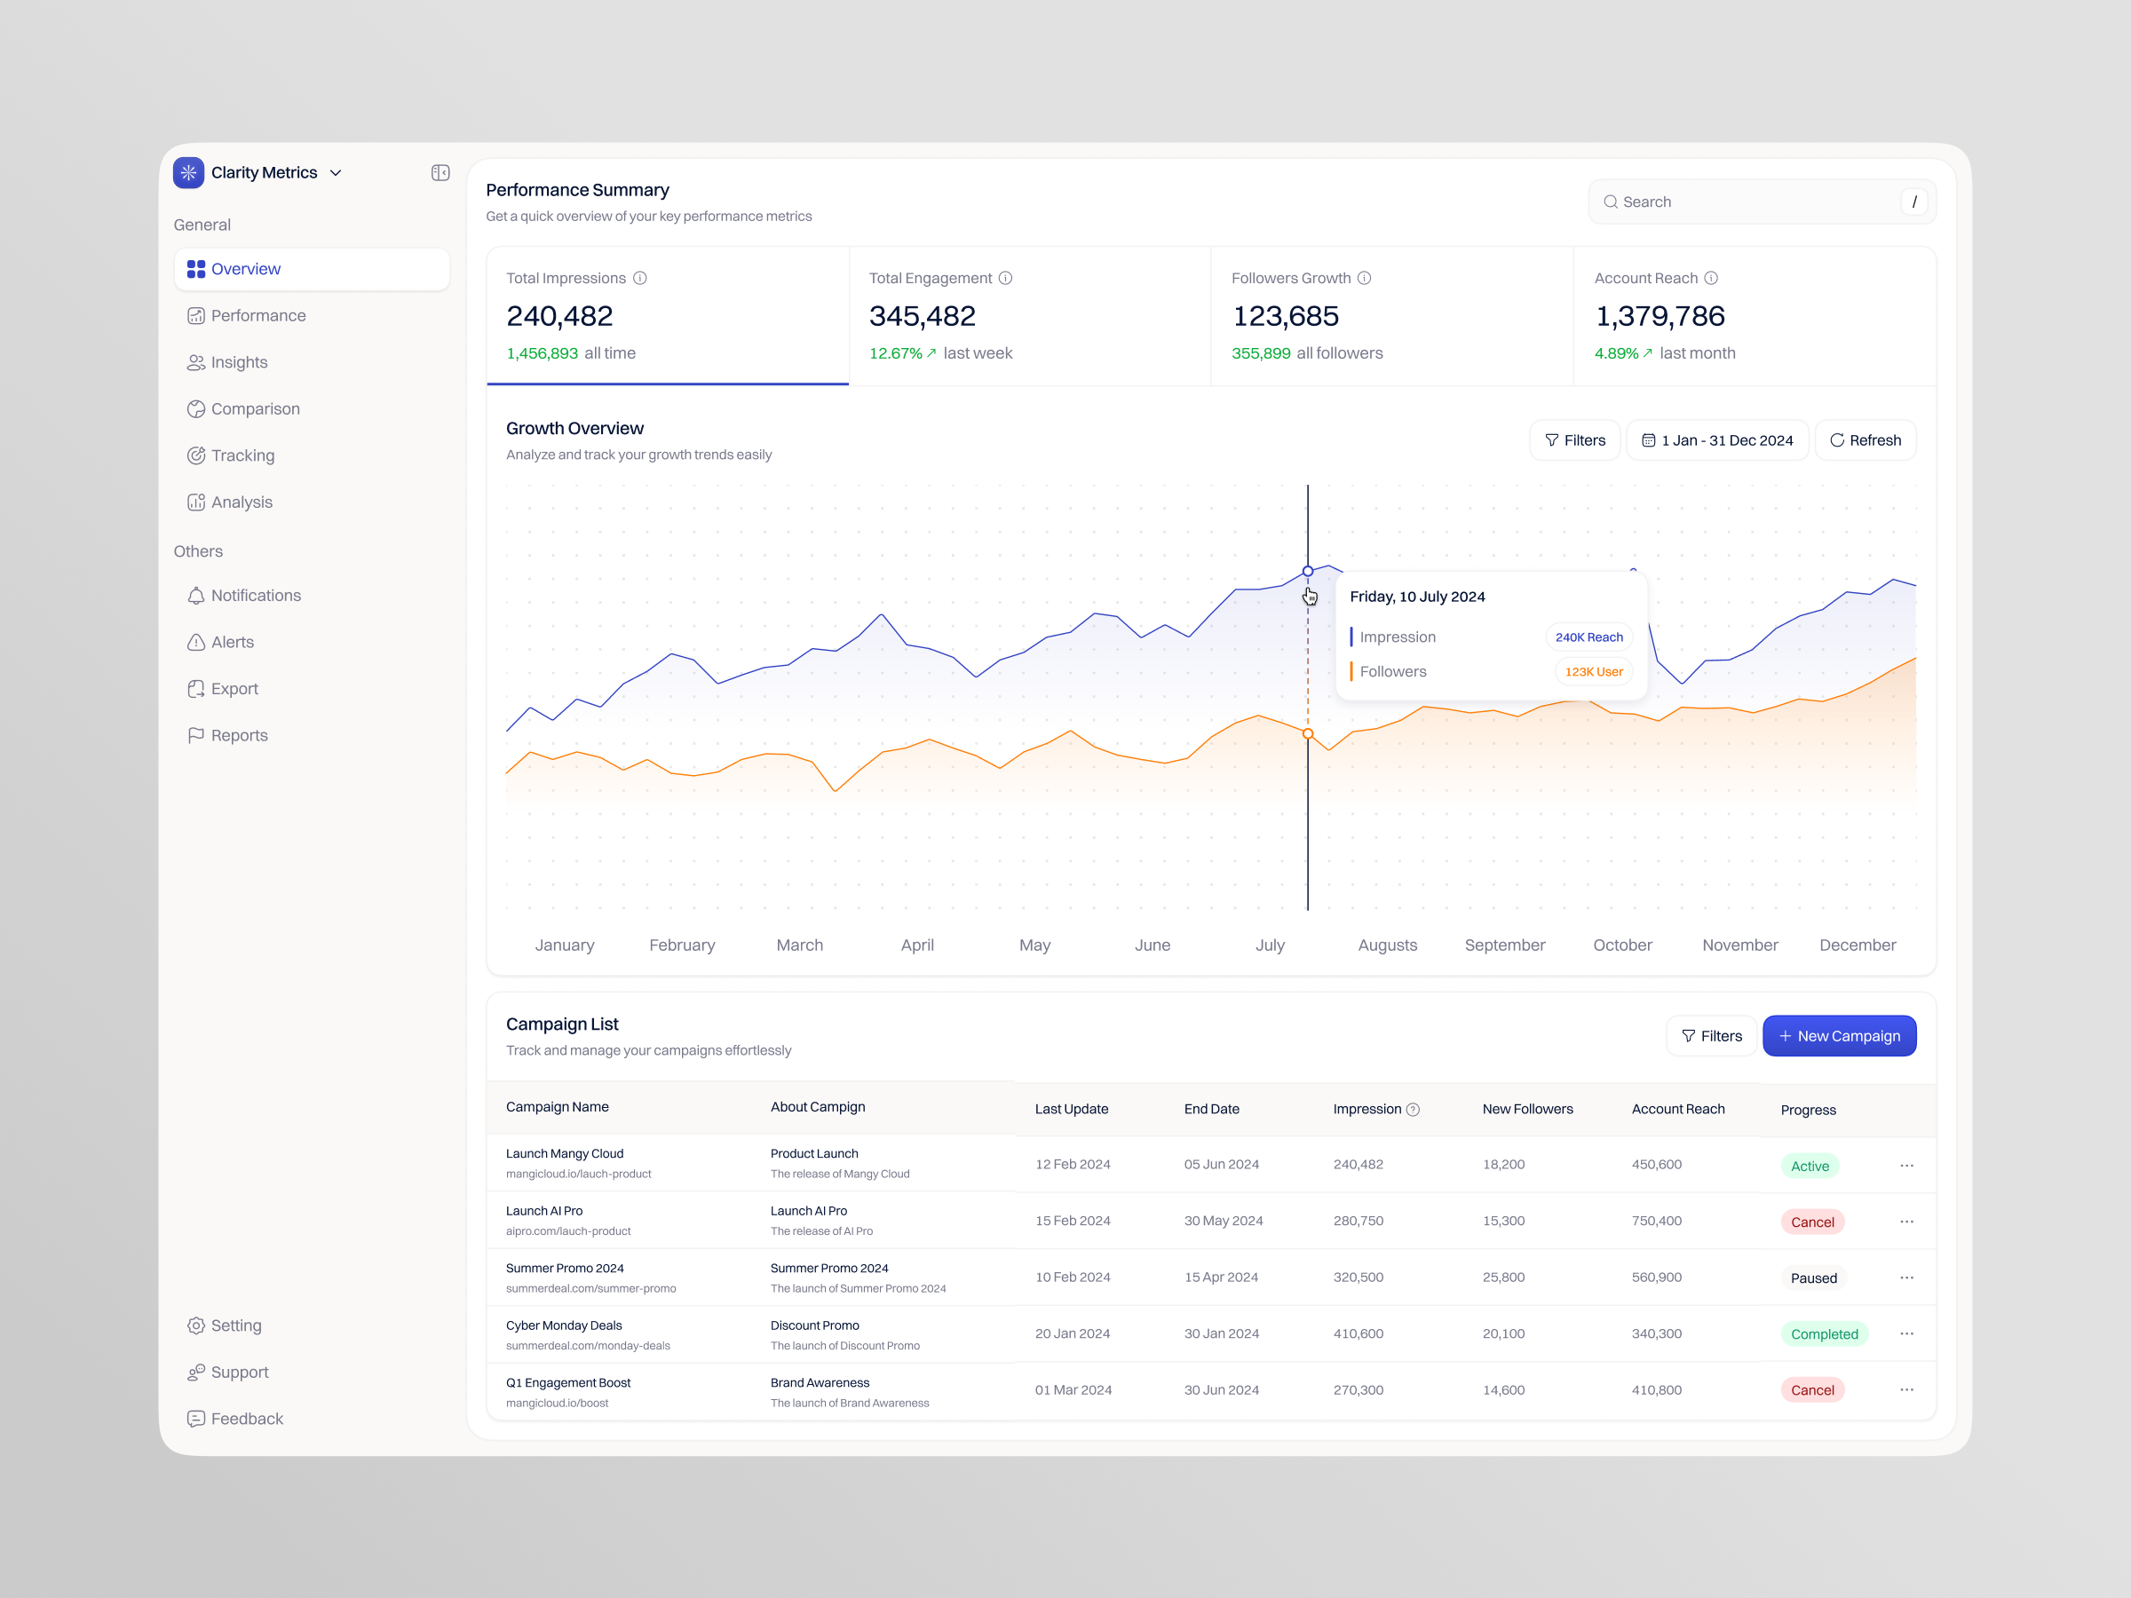Open more options for Launch Mangy Cloud
2131x1598 pixels.
click(x=1906, y=1166)
